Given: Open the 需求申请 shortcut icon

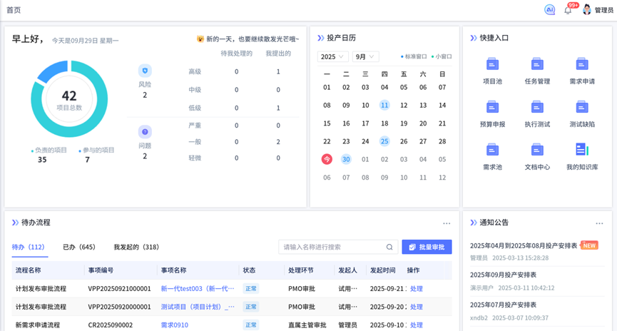Looking at the screenshot, I should pyautogui.click(x=582, y=64).
